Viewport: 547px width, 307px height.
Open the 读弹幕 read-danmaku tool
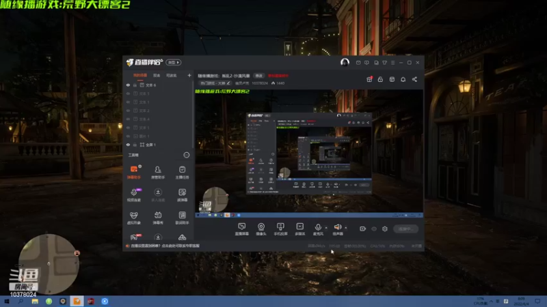pyautogui.click(x=182, y=195)
